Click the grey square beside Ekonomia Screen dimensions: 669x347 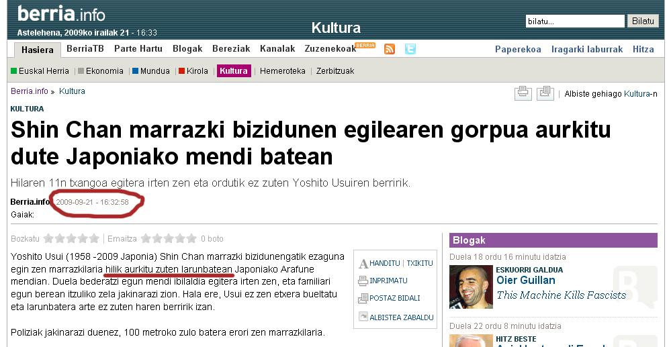(x=81, y=71)
